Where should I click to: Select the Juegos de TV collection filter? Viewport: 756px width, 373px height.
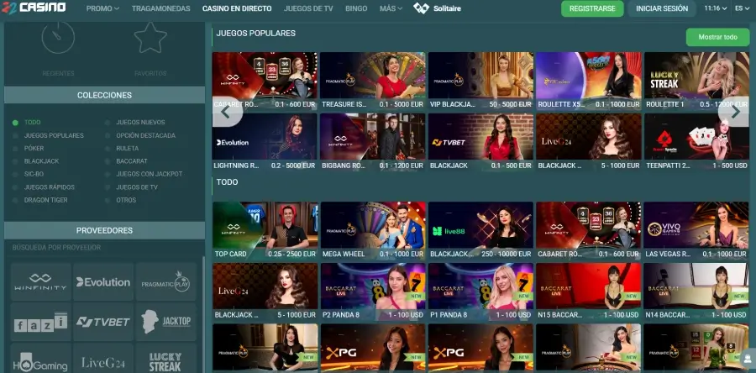136,187
